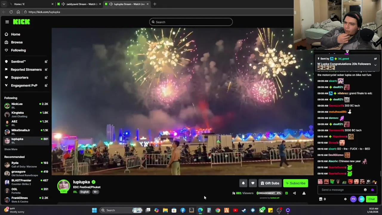
Task: Click the purple icon in message box
Action: (372, 190)
